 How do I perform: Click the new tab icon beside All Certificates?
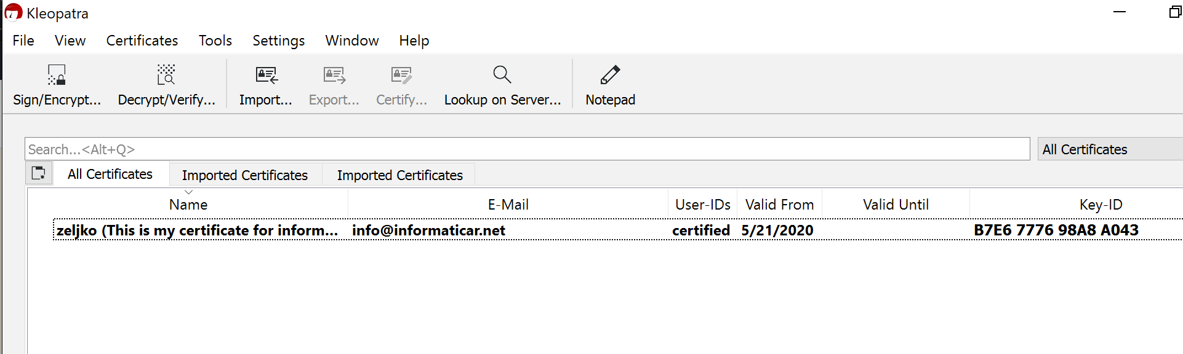point(38,173)
